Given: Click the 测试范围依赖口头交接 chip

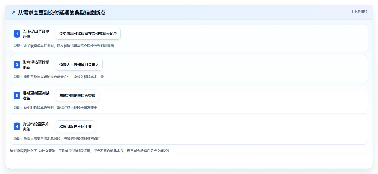Looking at the screenshot, I should tap(77, 95).
